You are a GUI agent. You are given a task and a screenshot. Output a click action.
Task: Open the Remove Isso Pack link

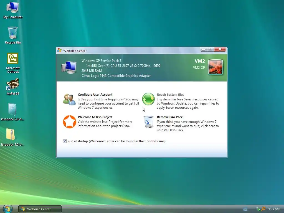point(170,117)
